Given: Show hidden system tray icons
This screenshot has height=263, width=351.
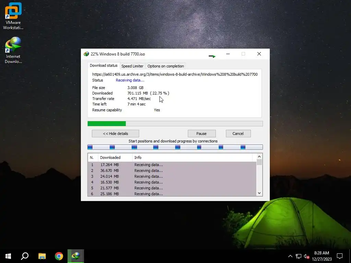Looking at the screenshot, I should coord(290,256).
